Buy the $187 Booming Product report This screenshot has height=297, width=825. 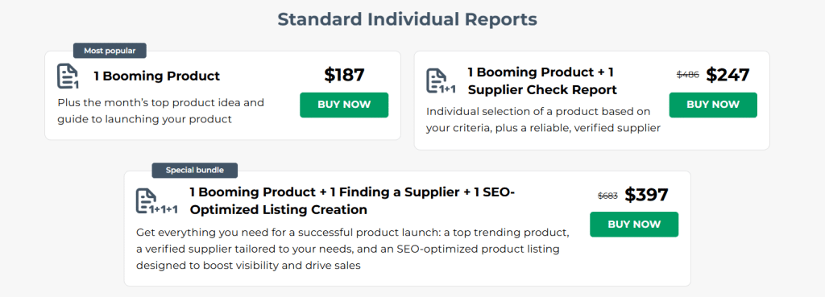click(x=344, y=105)
